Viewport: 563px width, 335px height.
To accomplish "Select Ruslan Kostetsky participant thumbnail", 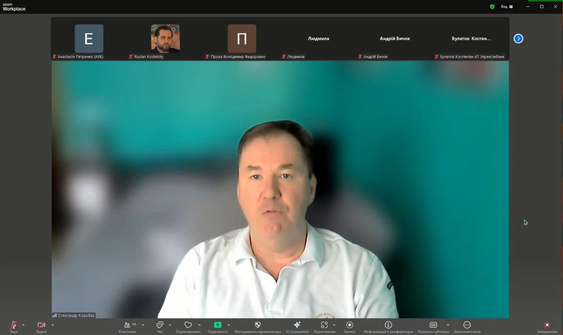I will click(165, 39).
